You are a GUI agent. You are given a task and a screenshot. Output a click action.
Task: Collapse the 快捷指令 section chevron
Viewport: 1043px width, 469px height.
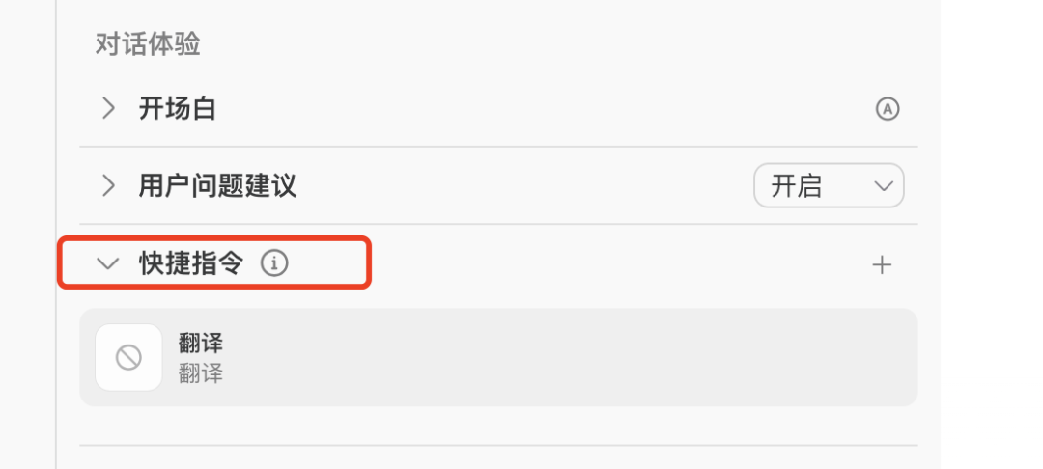point(109,262)
